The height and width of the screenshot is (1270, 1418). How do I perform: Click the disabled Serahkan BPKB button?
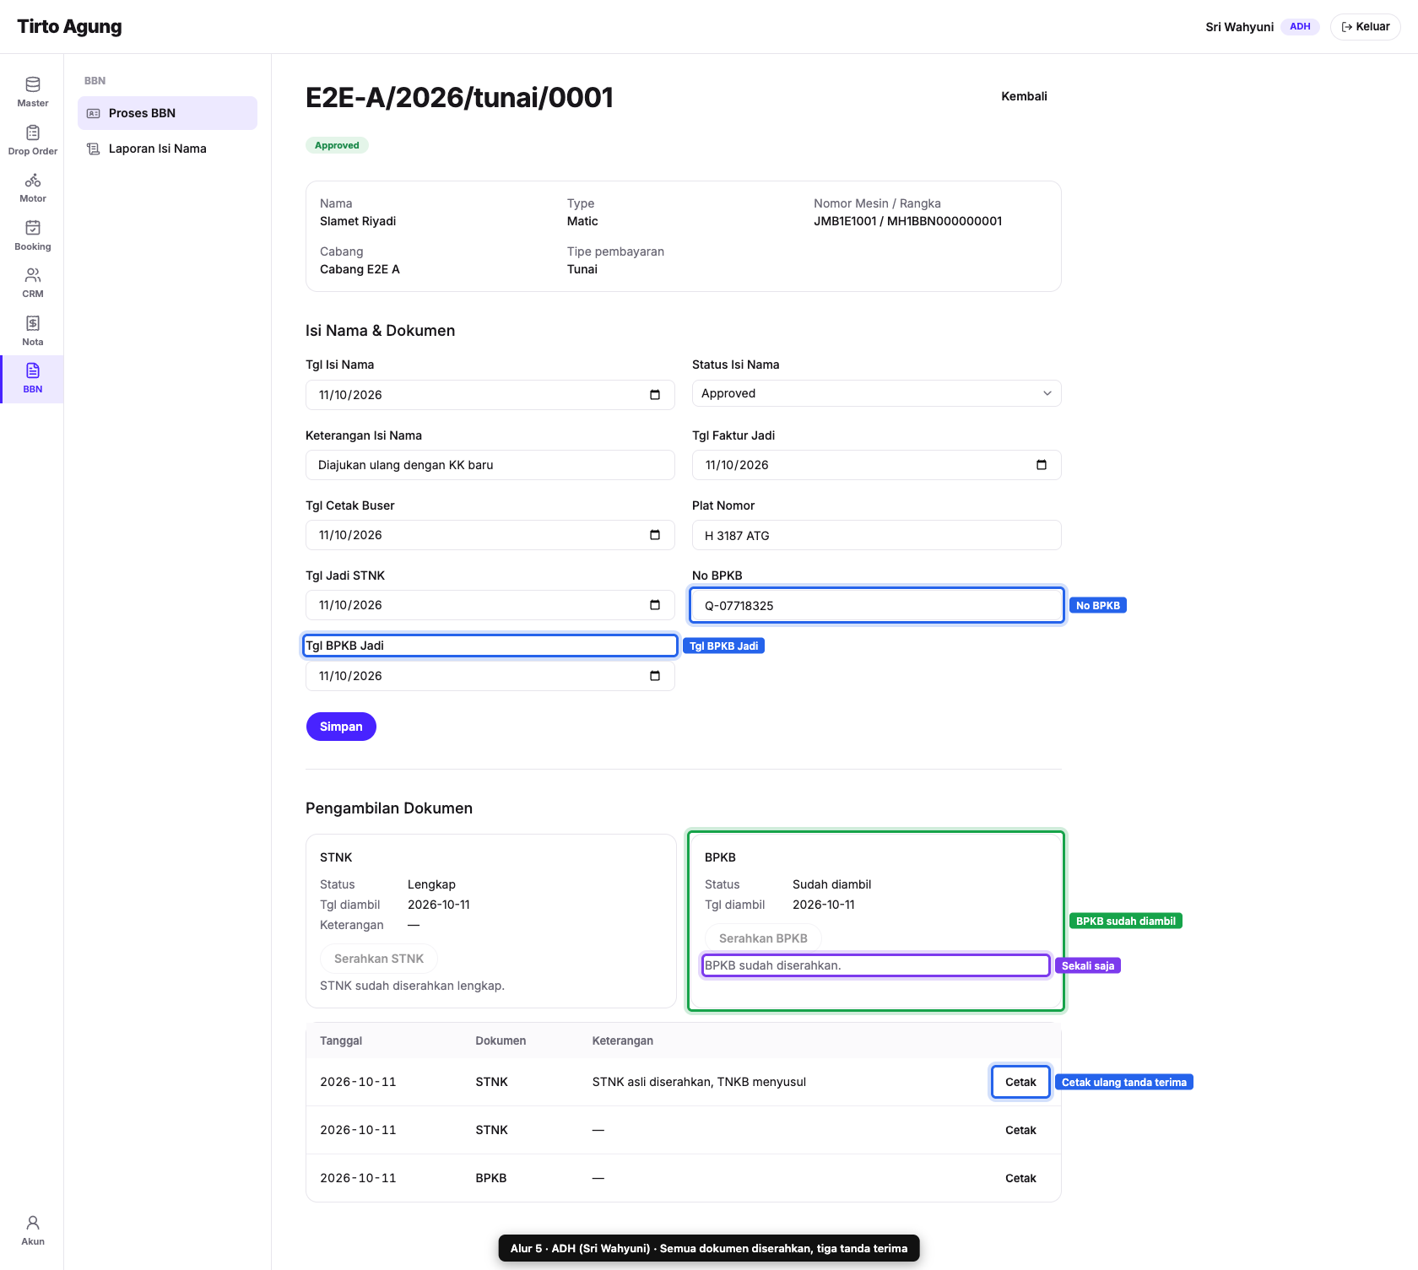coord(763,938)
